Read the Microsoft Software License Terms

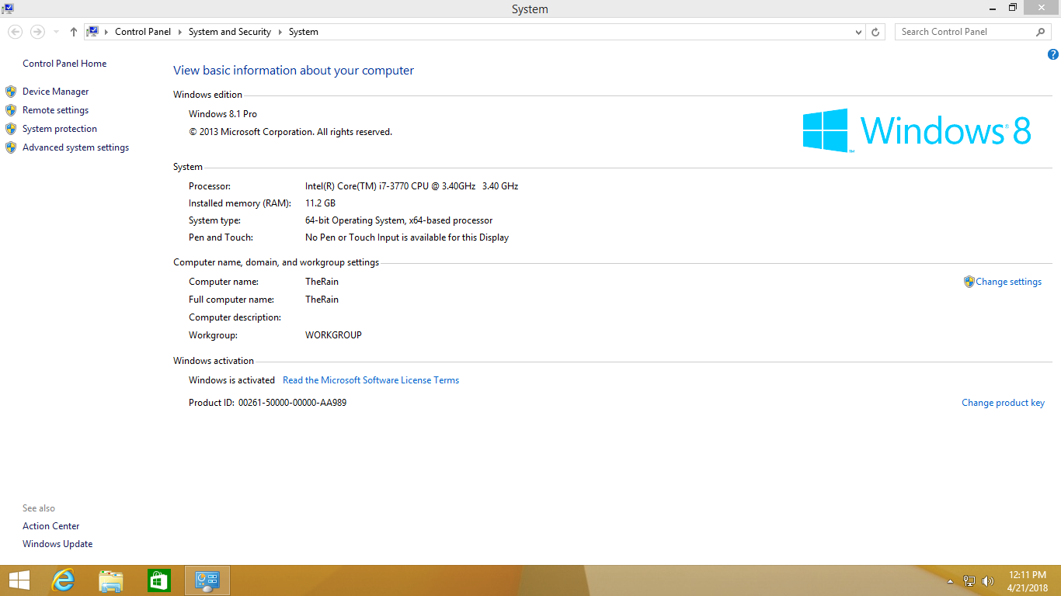coord(370,380)
